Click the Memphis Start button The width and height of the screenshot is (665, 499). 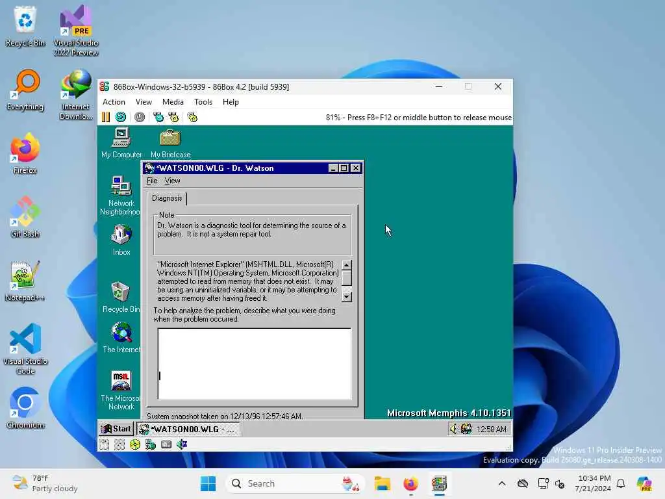[116, 429]
